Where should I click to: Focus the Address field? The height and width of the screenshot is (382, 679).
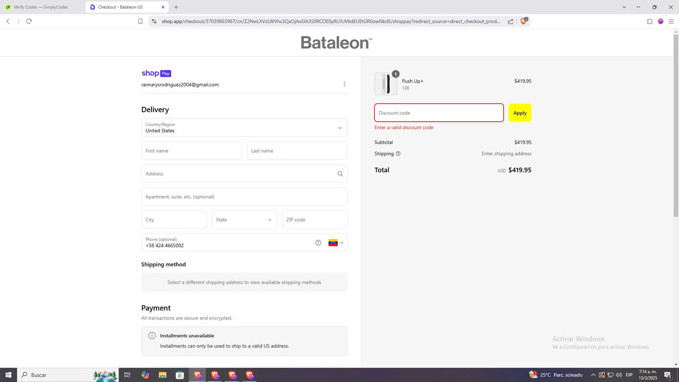[244, 174]
